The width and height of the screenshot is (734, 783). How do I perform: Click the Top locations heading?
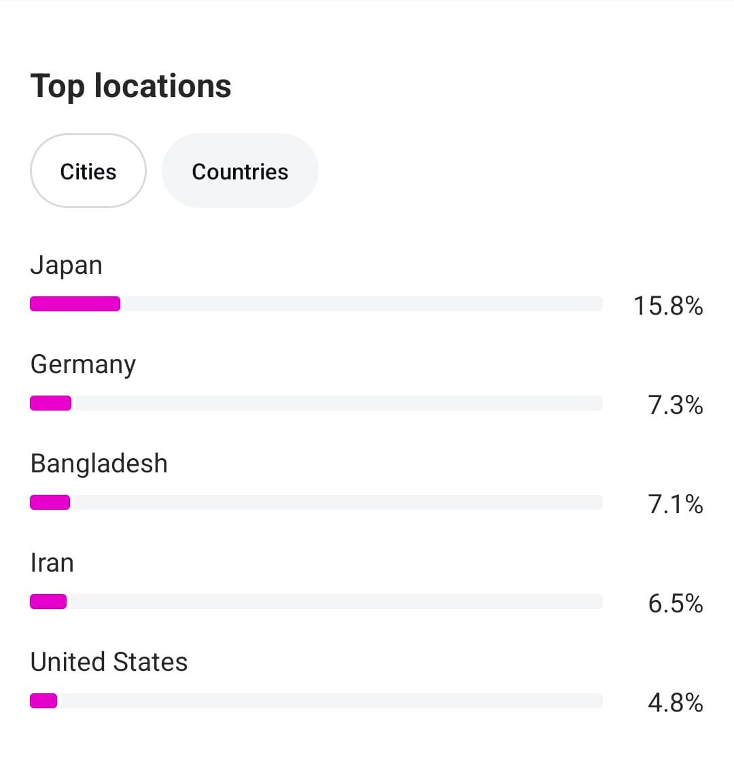pos(131,86)
